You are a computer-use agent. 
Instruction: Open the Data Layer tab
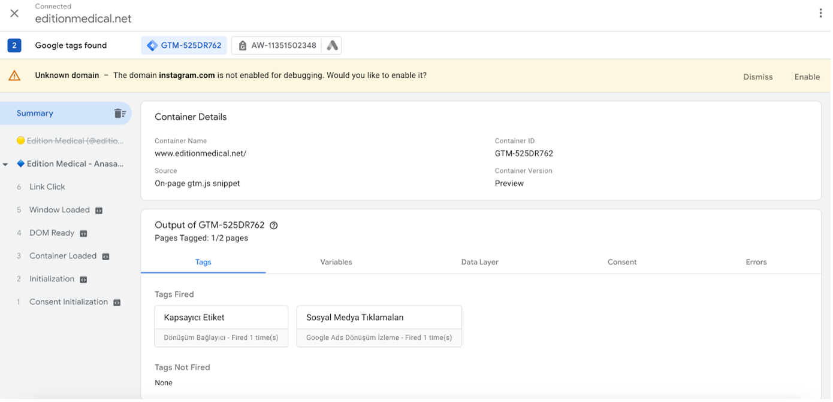(479, 262)
